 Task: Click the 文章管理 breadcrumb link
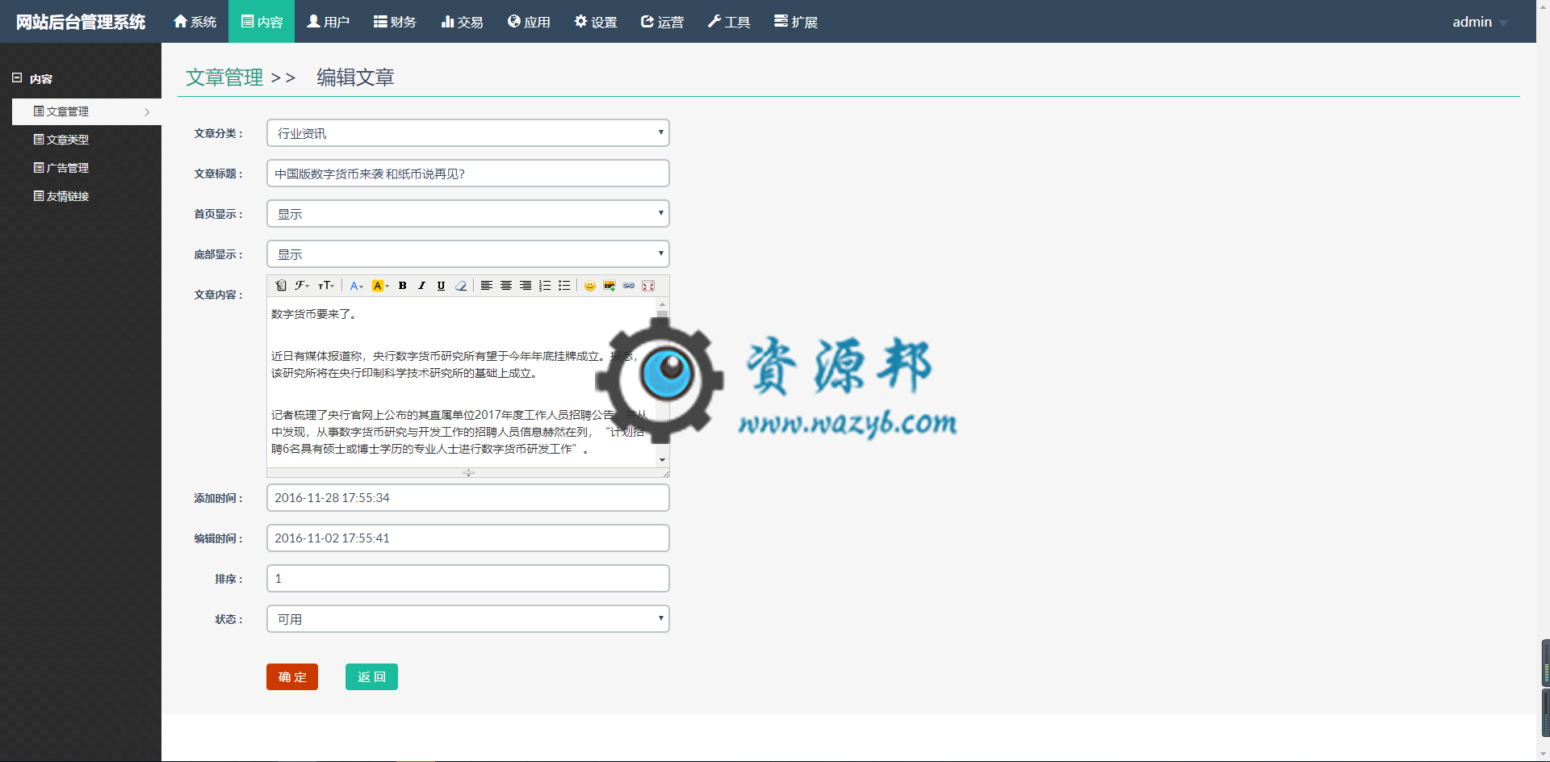click(x=224, y=77)
